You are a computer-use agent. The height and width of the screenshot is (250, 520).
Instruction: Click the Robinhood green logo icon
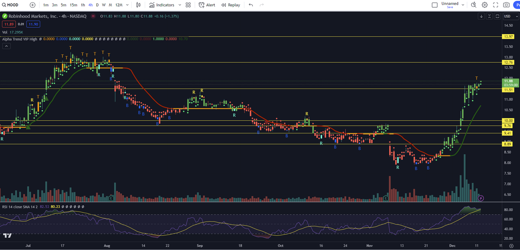pos(5,16)
